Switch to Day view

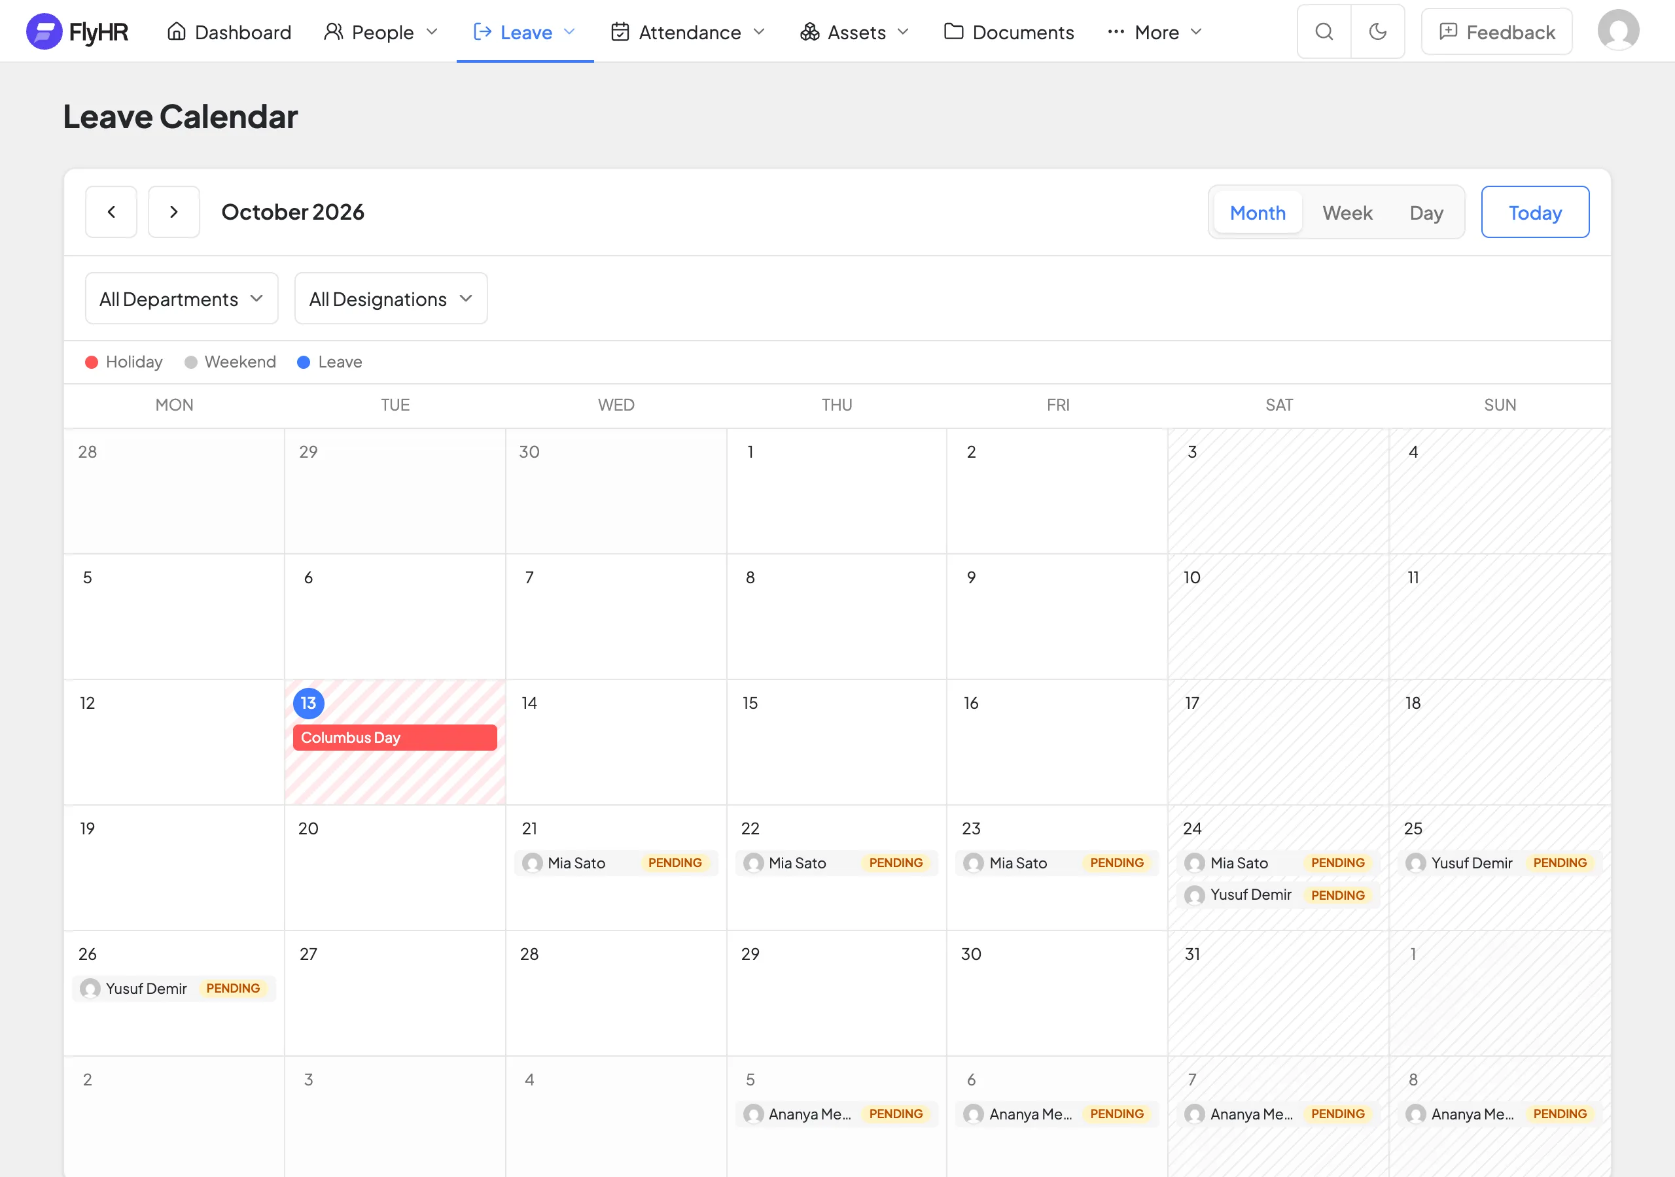1426,213
